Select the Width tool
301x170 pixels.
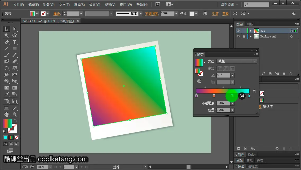pyautogui.click(x=7, y=75)
